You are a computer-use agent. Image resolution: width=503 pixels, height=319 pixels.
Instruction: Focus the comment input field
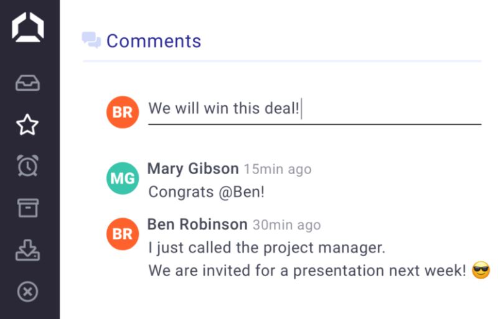point(314,109)
